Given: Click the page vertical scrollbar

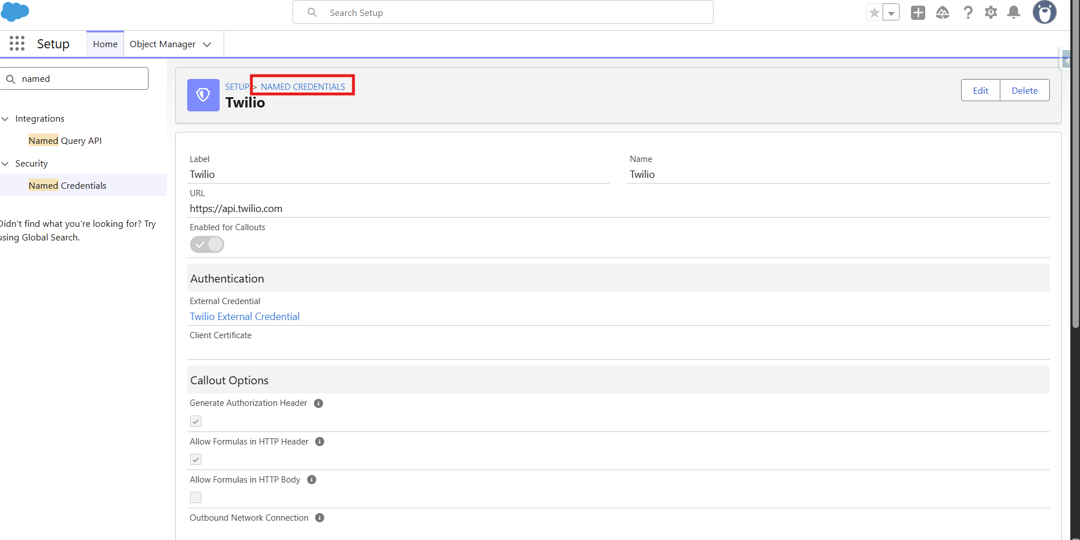Looking at the screenshot, I should coord(1075,165).
